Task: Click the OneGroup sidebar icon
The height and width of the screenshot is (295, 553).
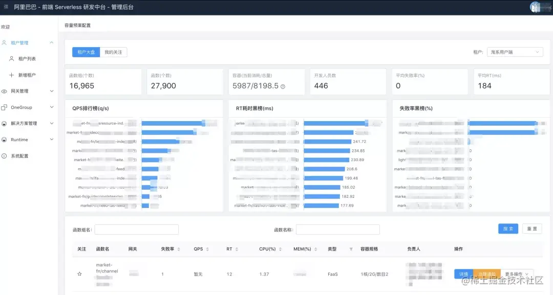Action: point(4,107)
